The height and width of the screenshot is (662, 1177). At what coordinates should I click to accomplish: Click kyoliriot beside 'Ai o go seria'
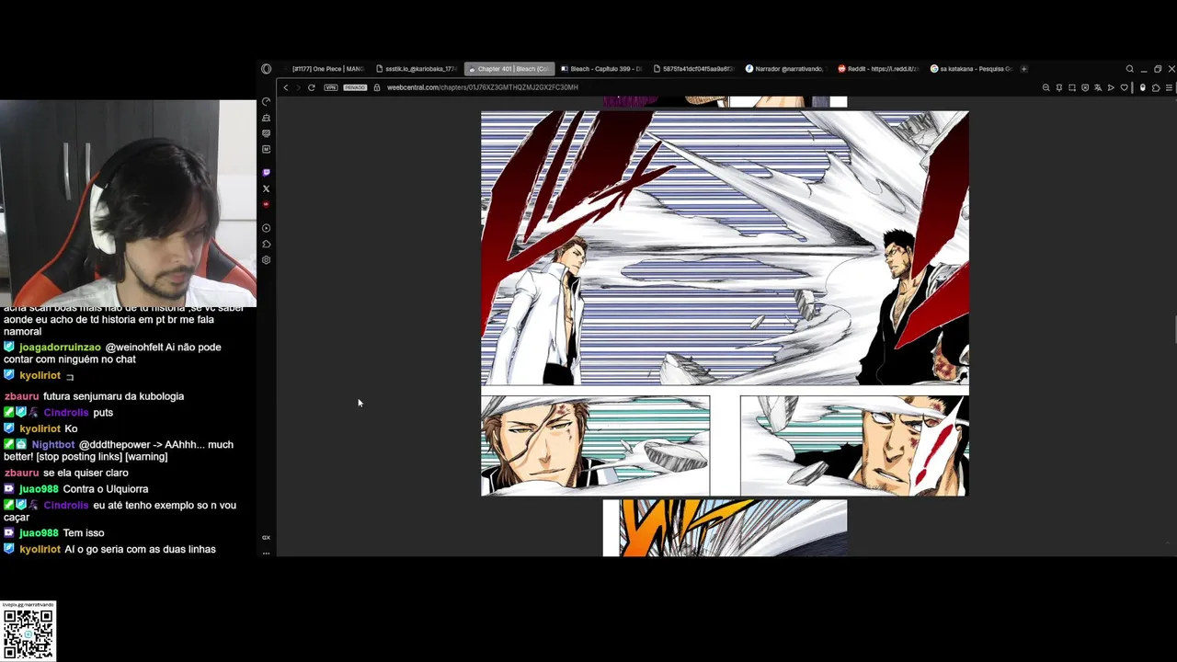tap(40, 549)
